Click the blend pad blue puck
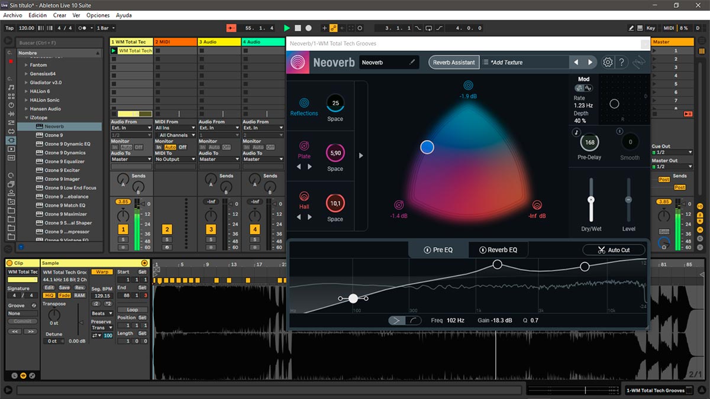Viewport: 710px width, 399px height. (x=427, y=147)
